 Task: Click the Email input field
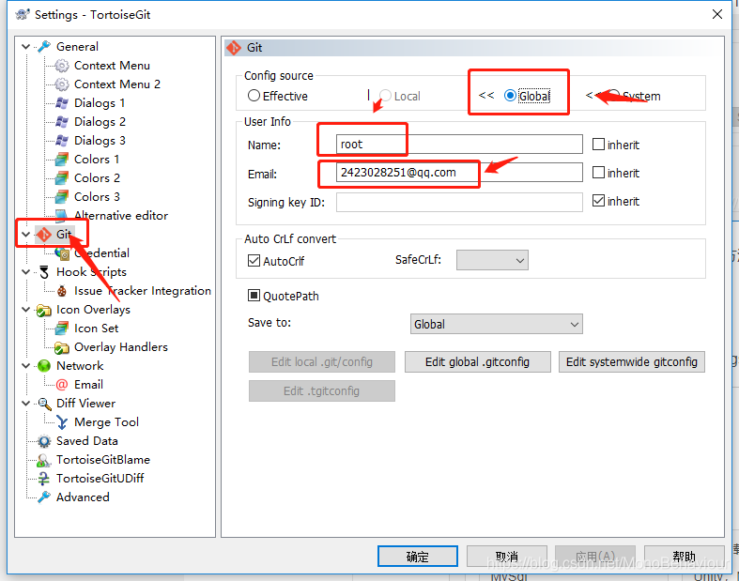pos(459,173)
